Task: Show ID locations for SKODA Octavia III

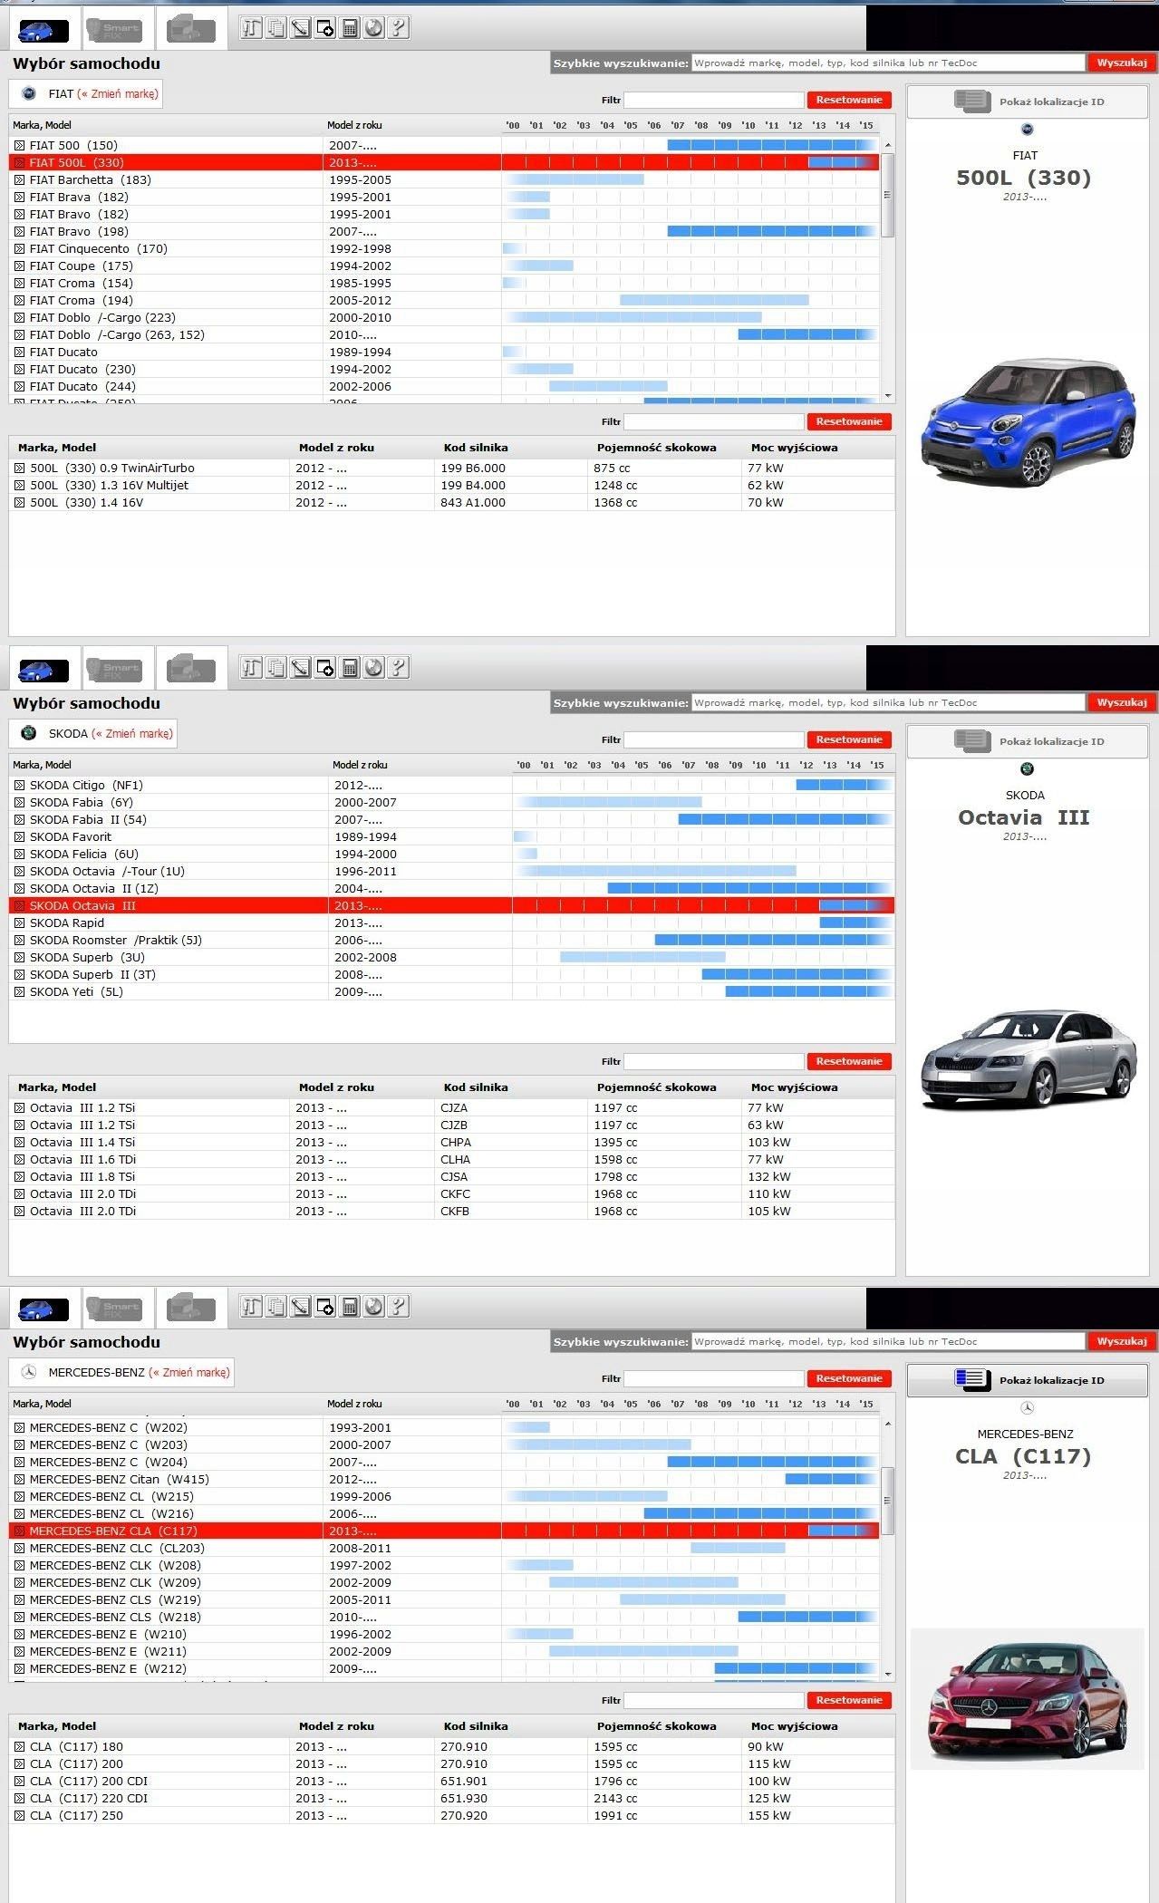Action: (1028, 741)
